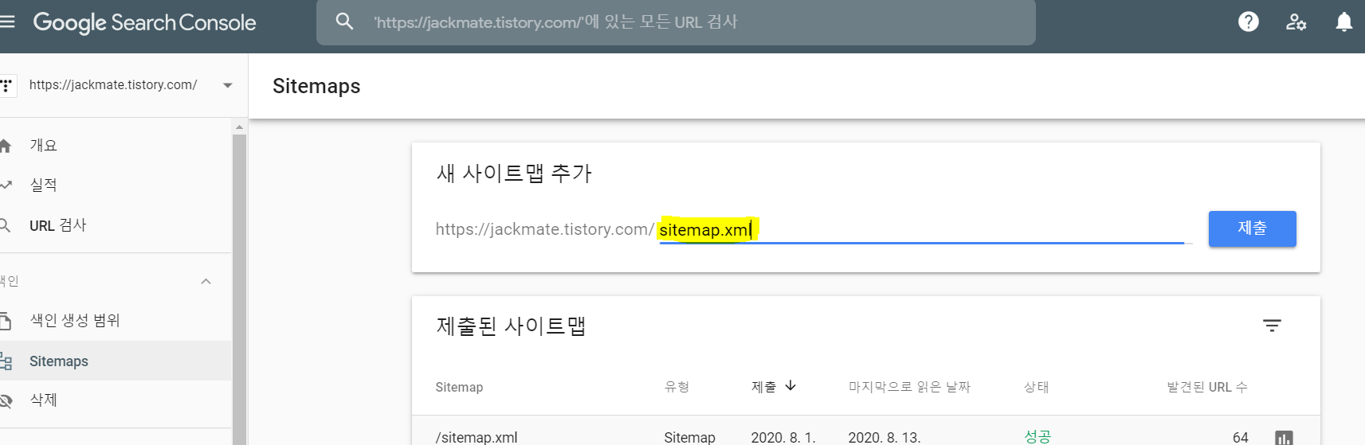This screenshot has width=1365, height=445.
Task: Open the URL 검사 menu item
Action: (116, 225)
